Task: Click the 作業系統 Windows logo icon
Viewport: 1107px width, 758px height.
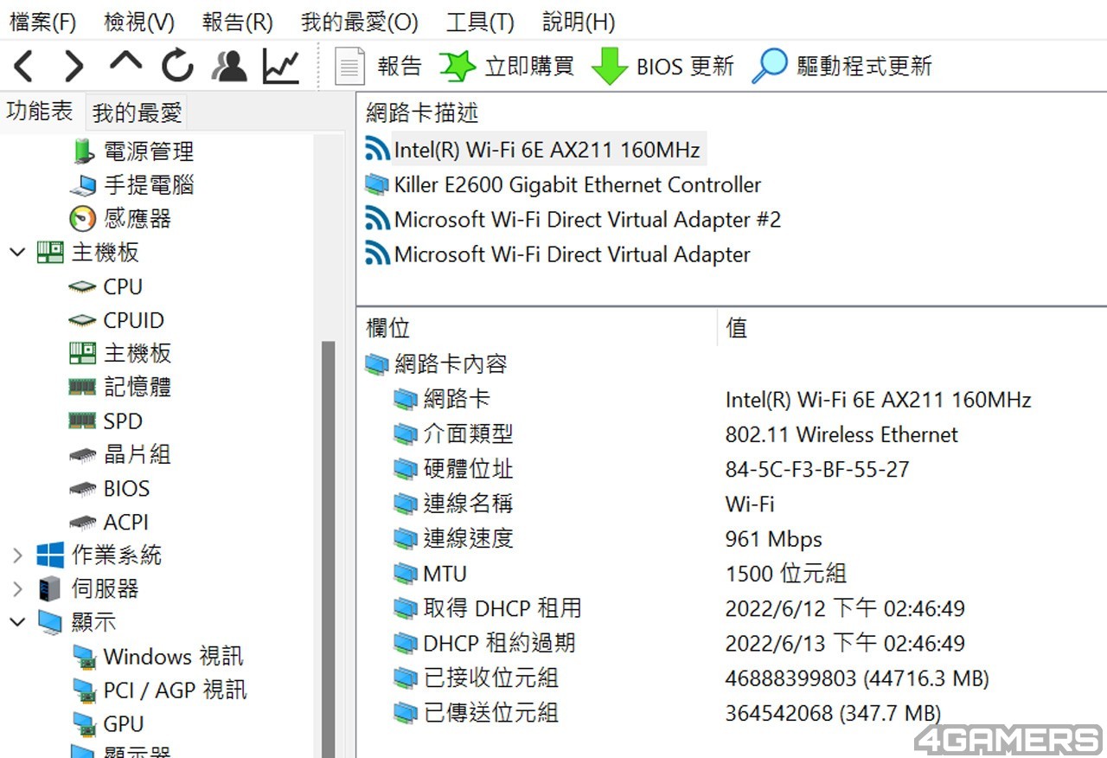Action: click(x=50, y=555)
